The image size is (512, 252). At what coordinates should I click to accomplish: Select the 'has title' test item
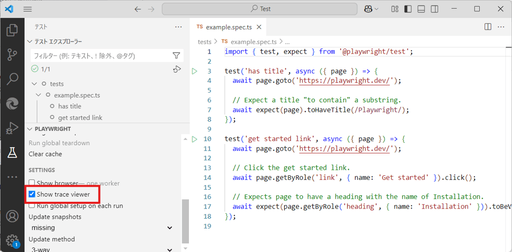pyautogui.click(x=70, y=106)
